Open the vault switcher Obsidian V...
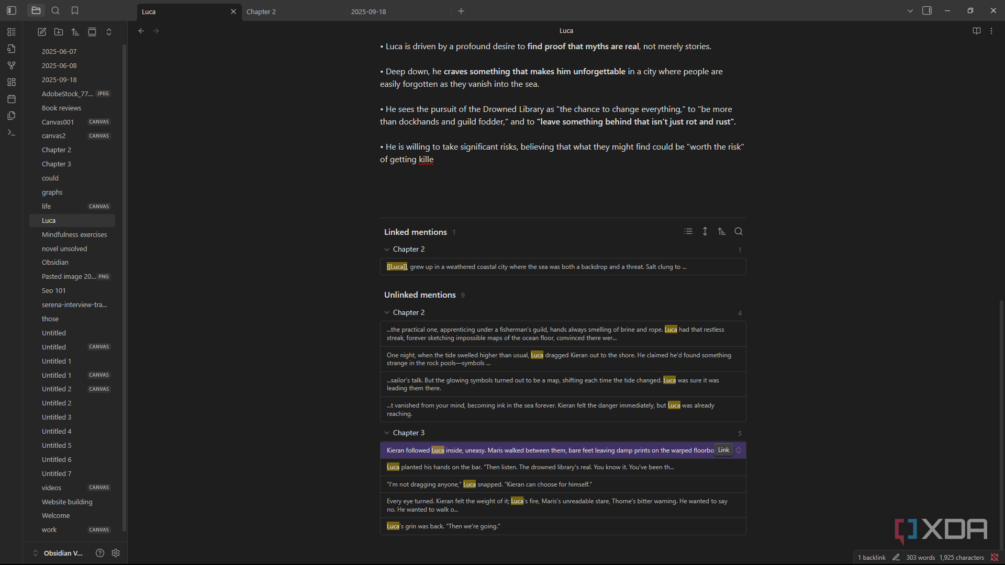 click(x=58, y=553)
